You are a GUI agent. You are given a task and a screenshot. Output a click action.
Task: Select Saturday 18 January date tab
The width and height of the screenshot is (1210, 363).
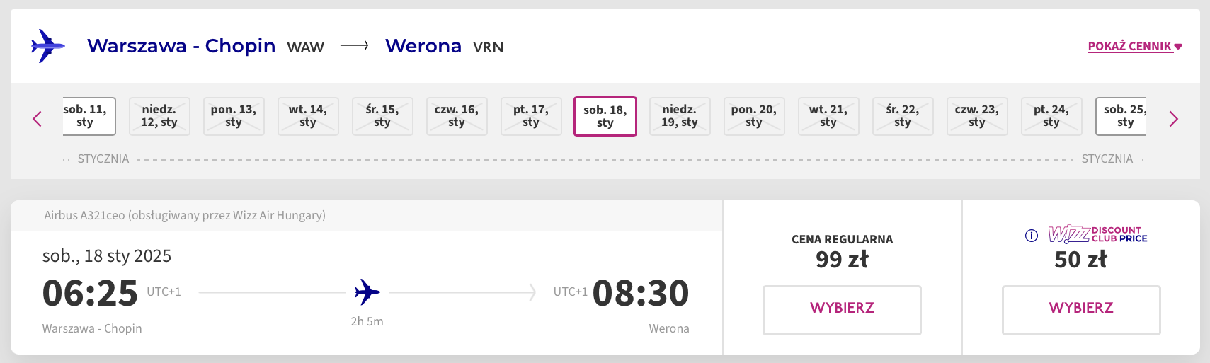coord(605,116)
